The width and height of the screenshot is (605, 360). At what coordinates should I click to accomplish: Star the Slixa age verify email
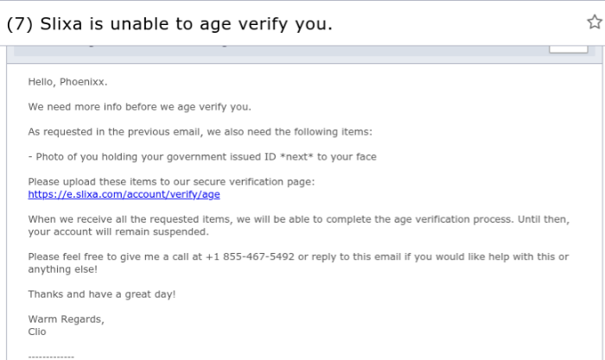(595, 22)
